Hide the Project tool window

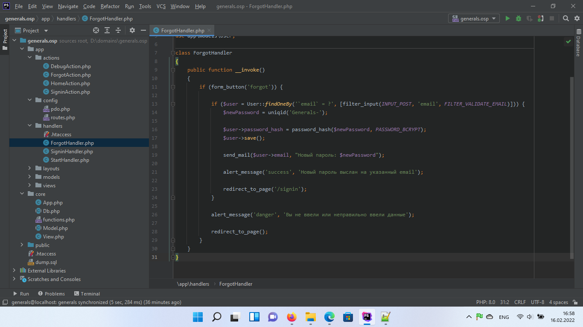143,30
